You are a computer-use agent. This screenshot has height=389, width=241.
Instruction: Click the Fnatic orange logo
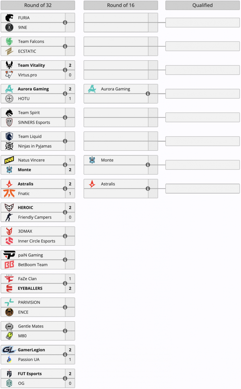pyautogui.click(x=9, y=194)
